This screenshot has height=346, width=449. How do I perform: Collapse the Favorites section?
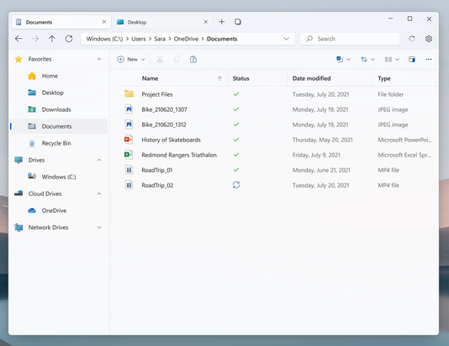click(x=99, y=59)
